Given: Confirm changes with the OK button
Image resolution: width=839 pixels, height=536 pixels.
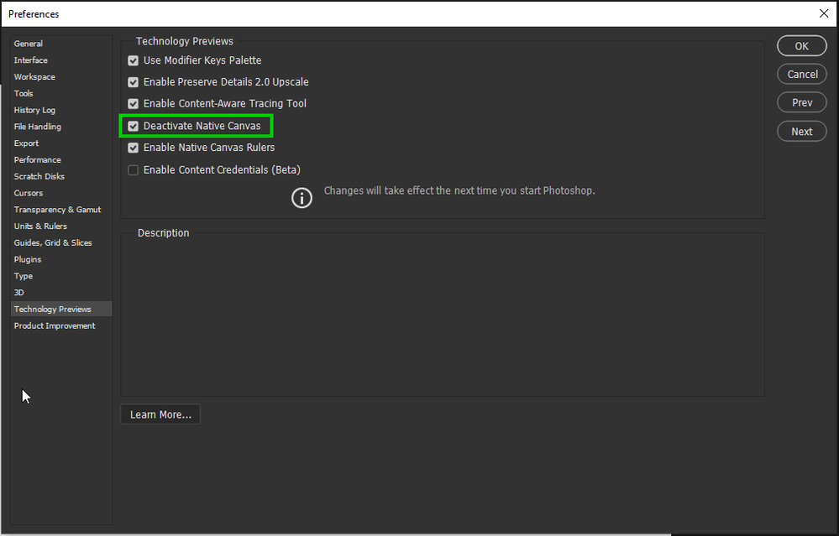Looking at the screenshot, I should point(801,45).
